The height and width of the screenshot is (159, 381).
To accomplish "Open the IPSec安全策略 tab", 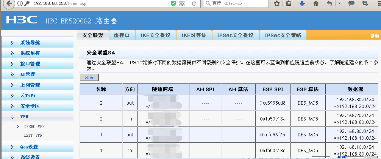I will (283, 35).
